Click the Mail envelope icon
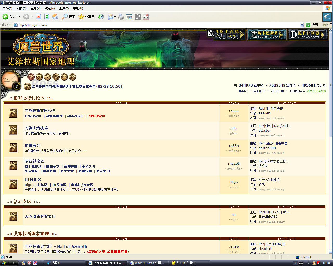The image size is (333, 266). tap(111, 17)
